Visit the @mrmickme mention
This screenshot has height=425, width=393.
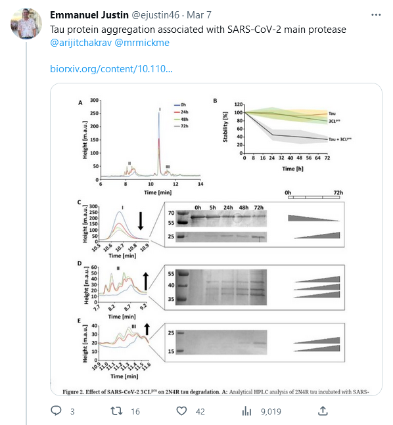142,43
